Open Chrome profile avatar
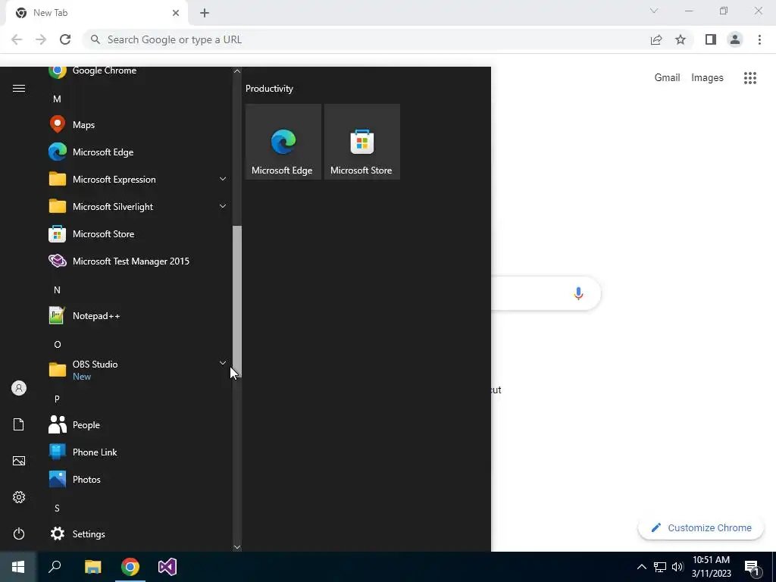The height and width of the screenshot is (582, 776). click(735, 39)
